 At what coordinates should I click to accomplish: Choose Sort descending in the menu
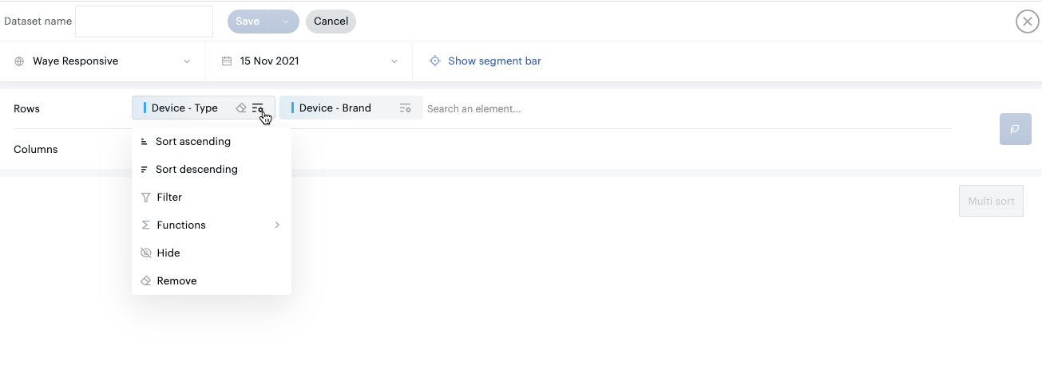(x=196, y=170)
